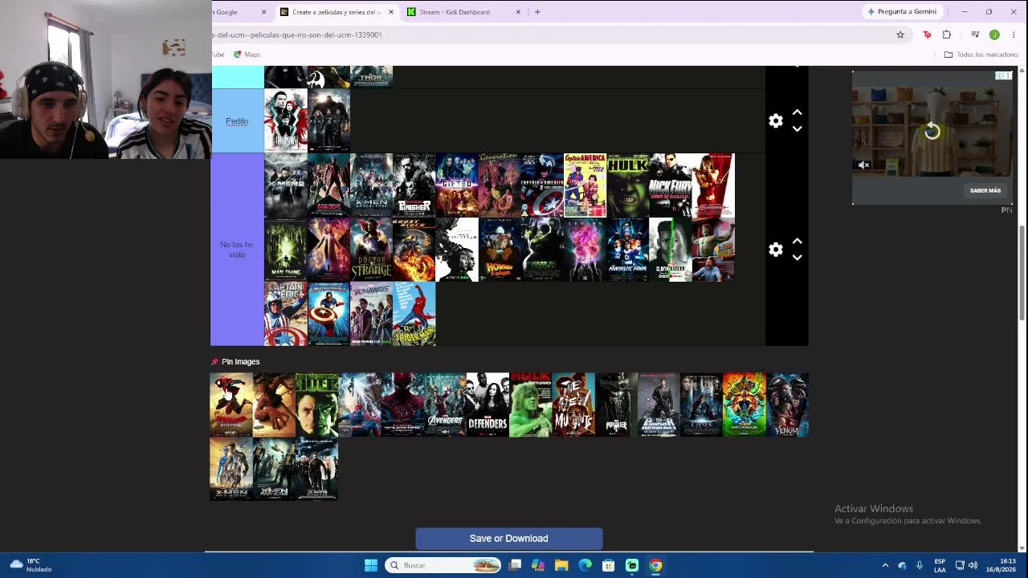Image resolution: width=1028 pixels, height=578 pixels.
Task: Unmute the advertisement video
Action: (863, 165)
